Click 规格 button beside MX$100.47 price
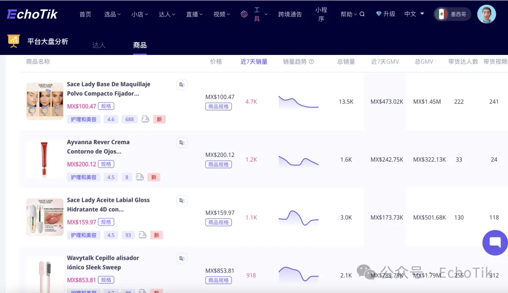 click(x=106, y=106)
